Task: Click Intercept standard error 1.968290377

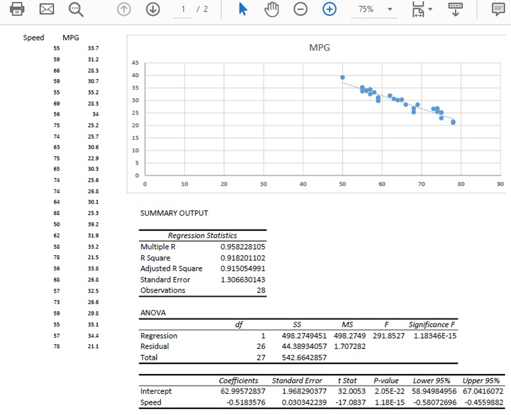Action: click(304, 391)
